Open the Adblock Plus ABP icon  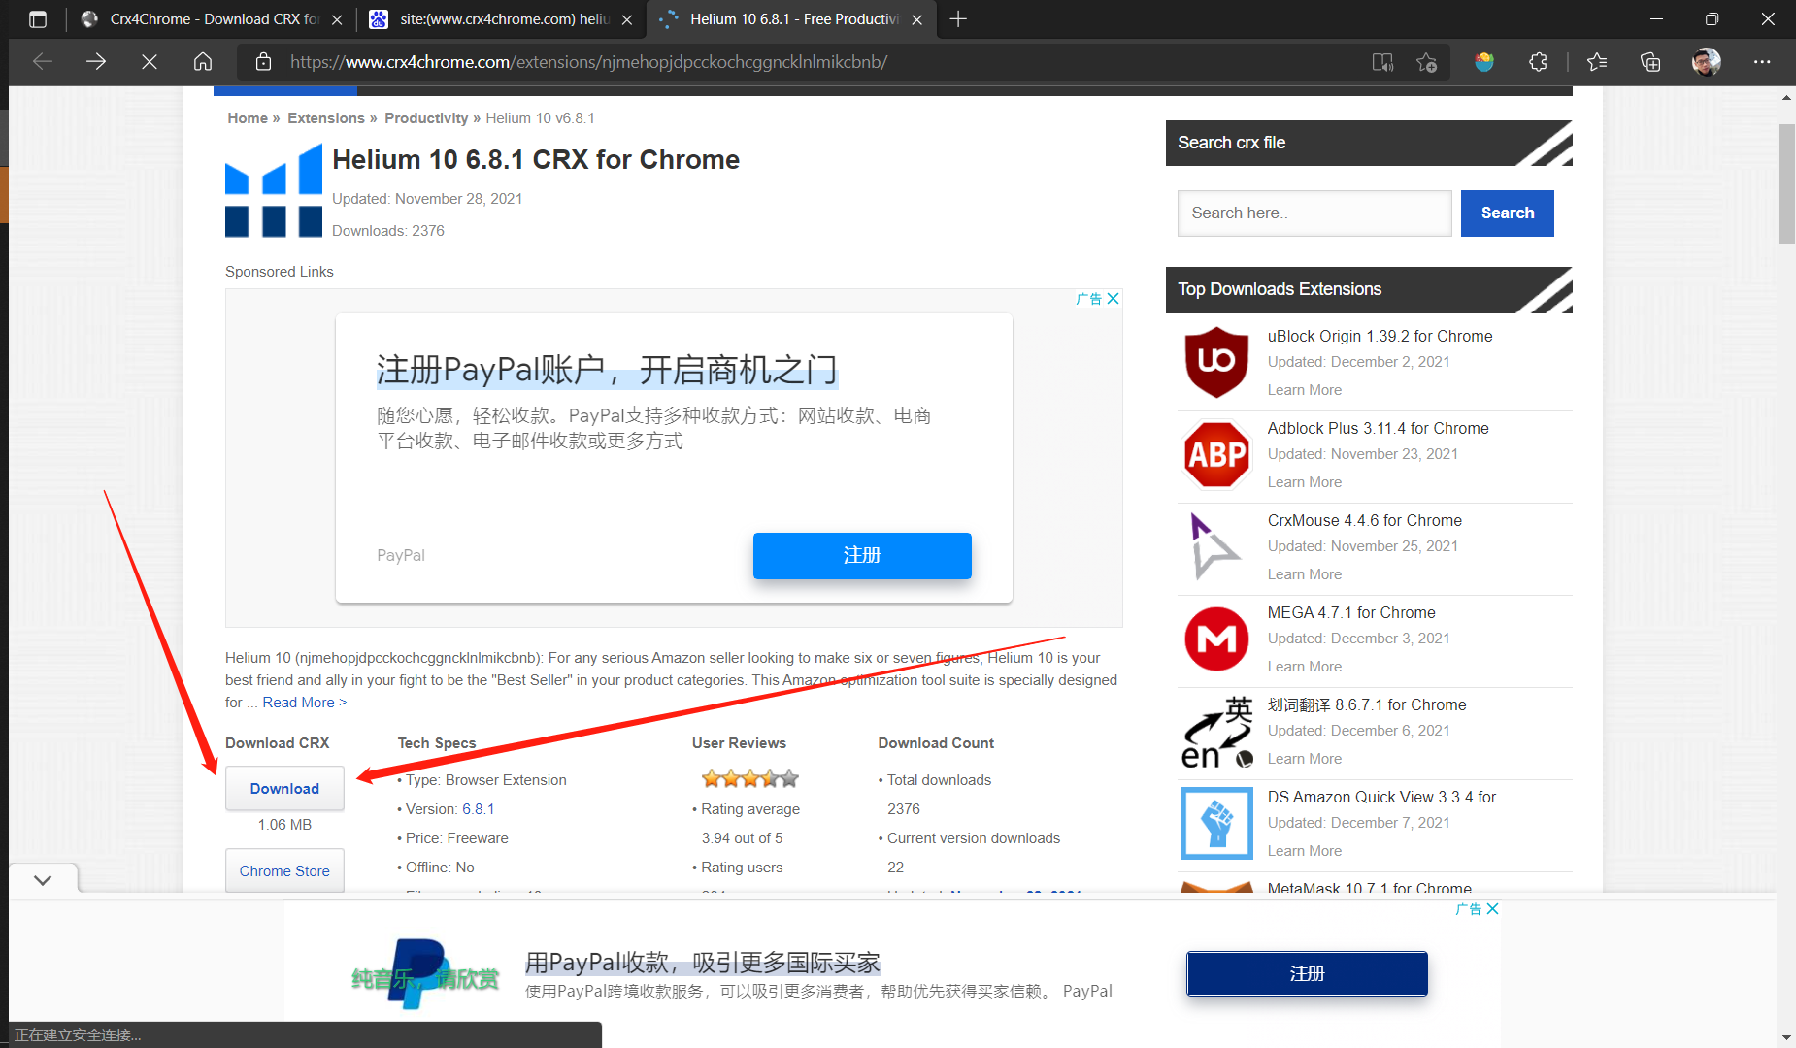1216,454
